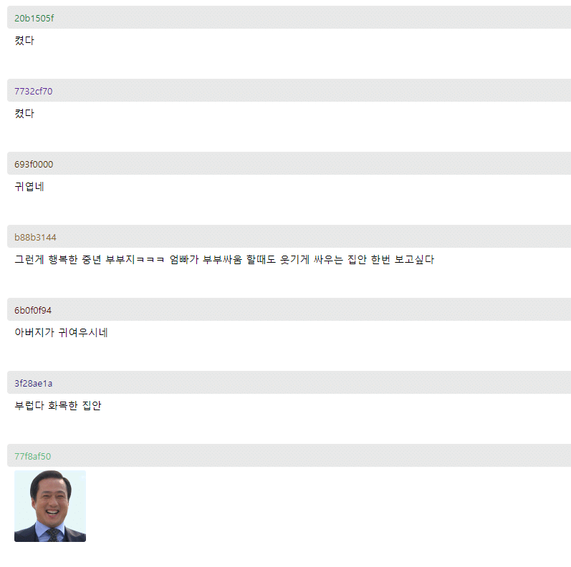Viewport: 571px width, 567px height.
Task: Select username 6b0f0f94
Action: pyautogui.click(x=33, y=311)
